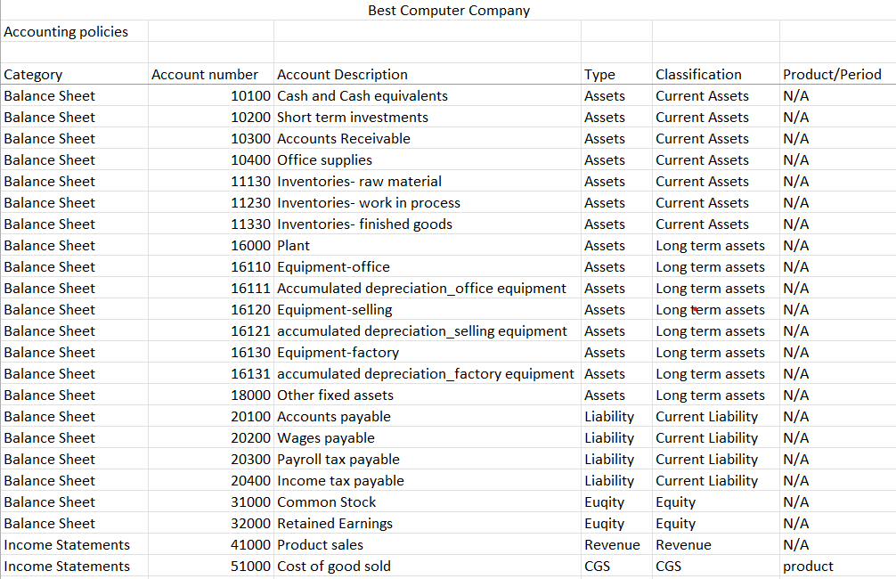Click the Accounting policies cell
Viewport: 896px width, 579px height.
pos(75,31)
